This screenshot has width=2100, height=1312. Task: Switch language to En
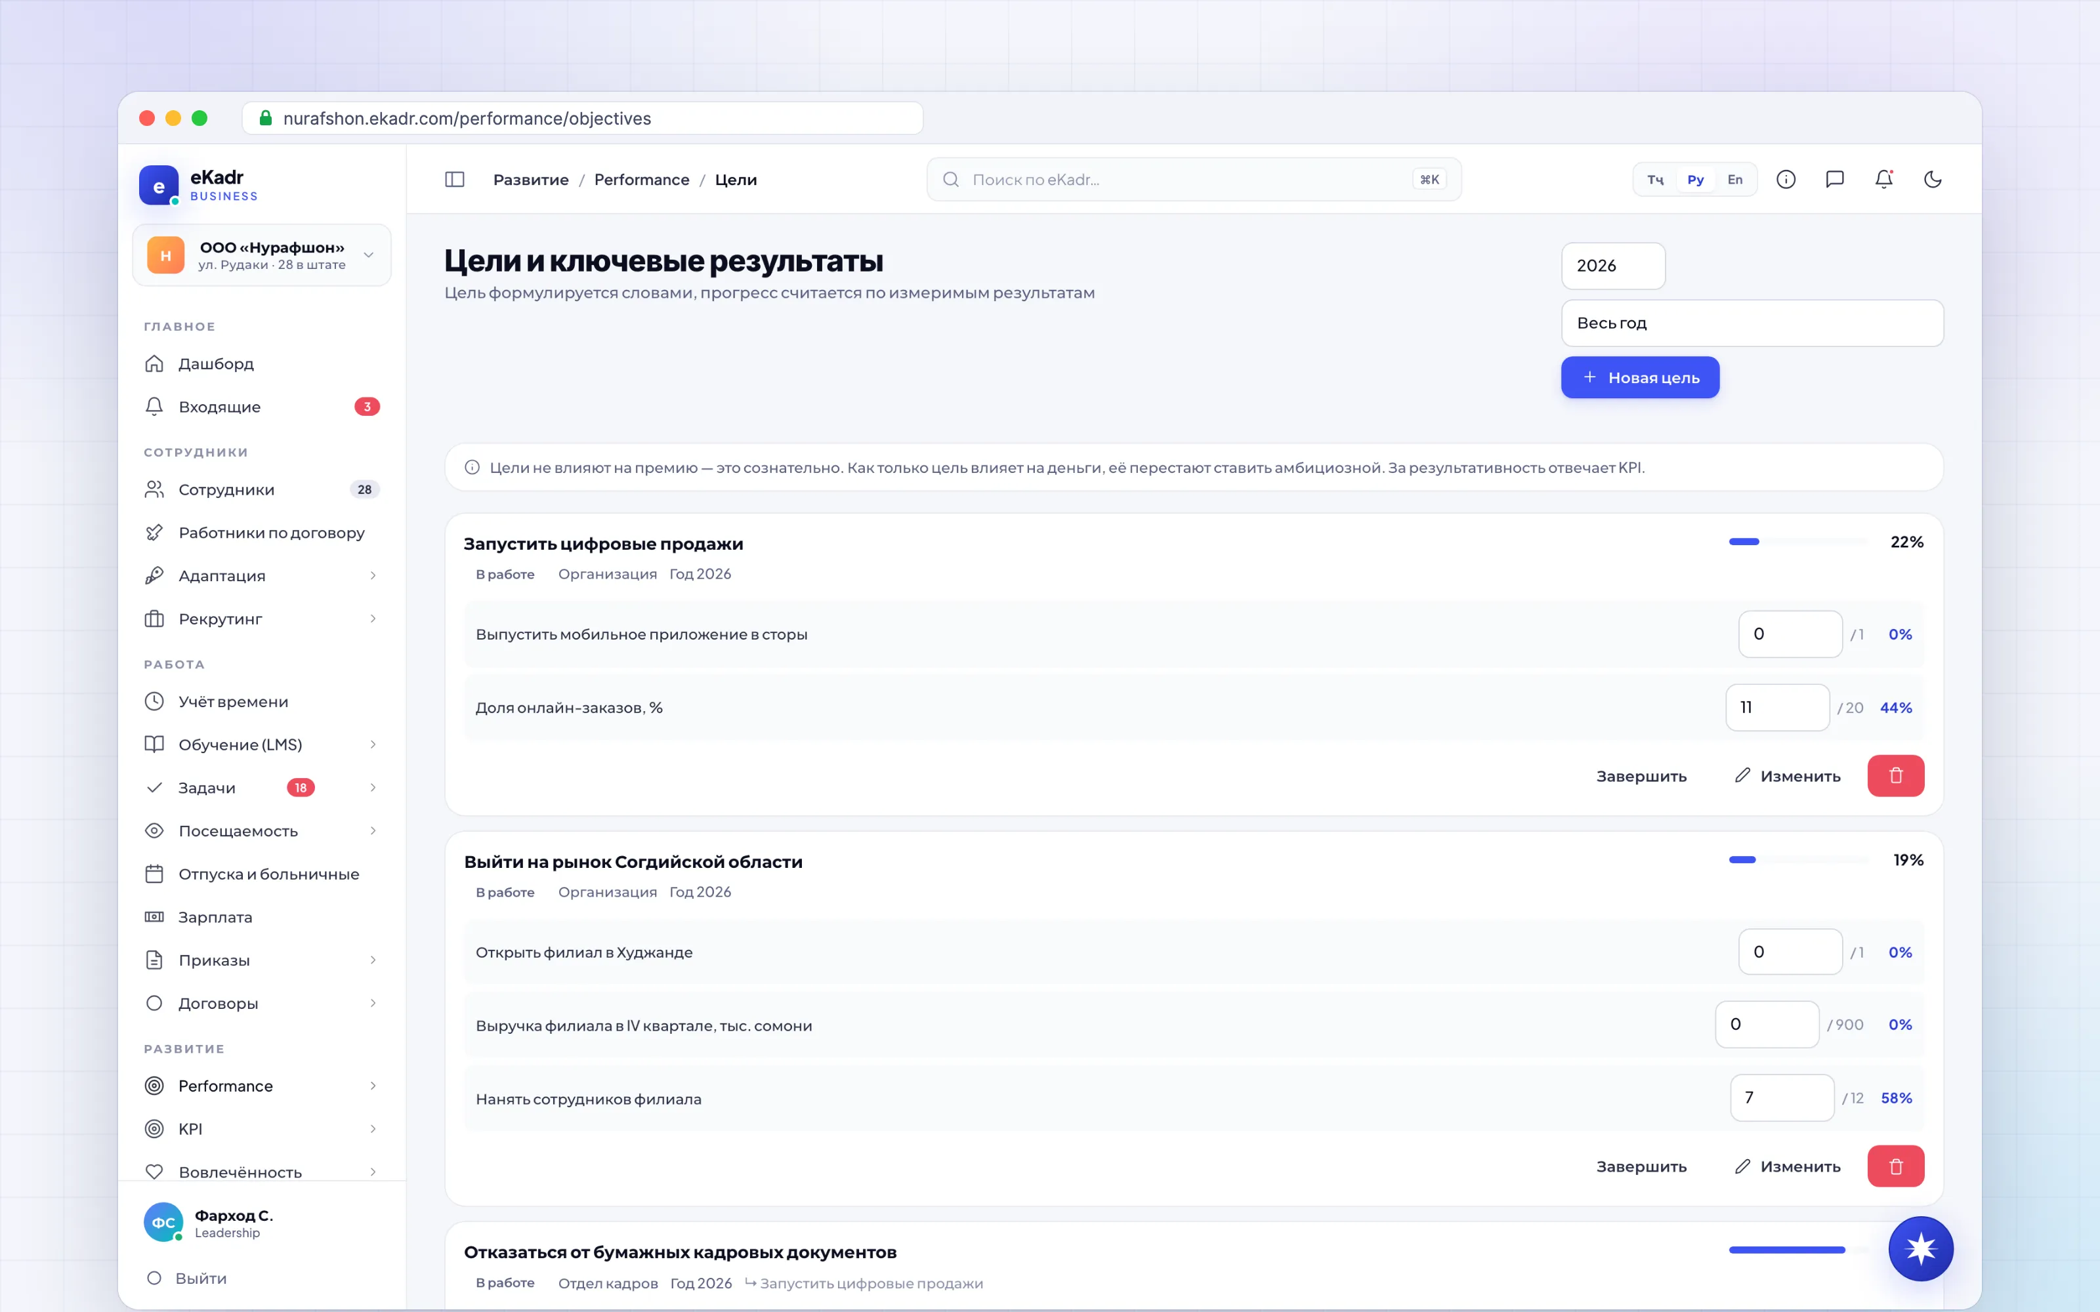(1734, 180)
